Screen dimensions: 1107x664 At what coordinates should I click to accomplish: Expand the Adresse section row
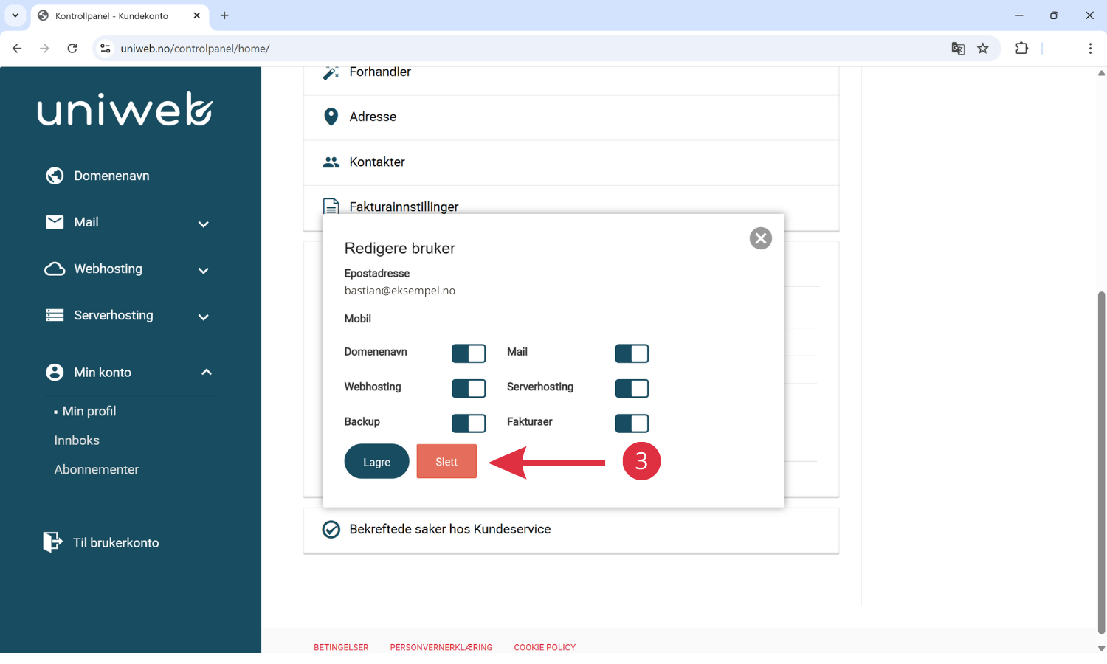click(x=571, y=117)
